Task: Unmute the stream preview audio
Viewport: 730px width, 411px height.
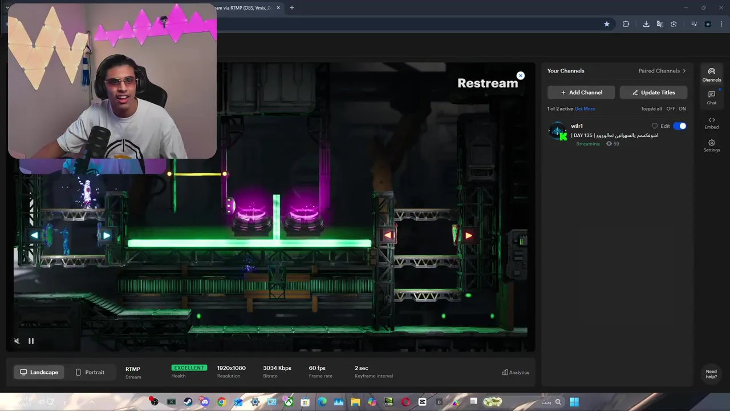Action: coord(17,341)
